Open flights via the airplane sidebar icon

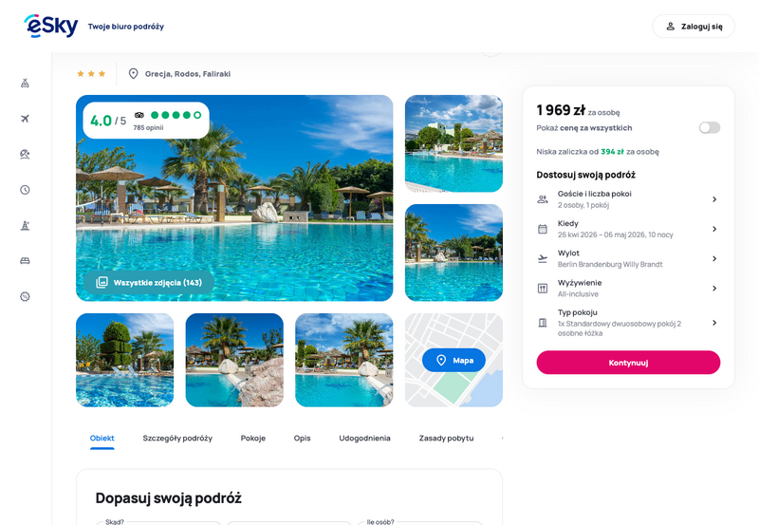[25, 119]
